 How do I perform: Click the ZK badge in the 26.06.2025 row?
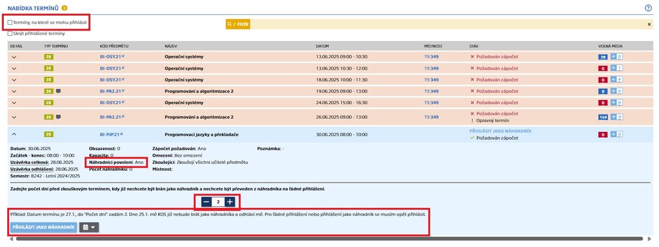(x=48, y=117)
